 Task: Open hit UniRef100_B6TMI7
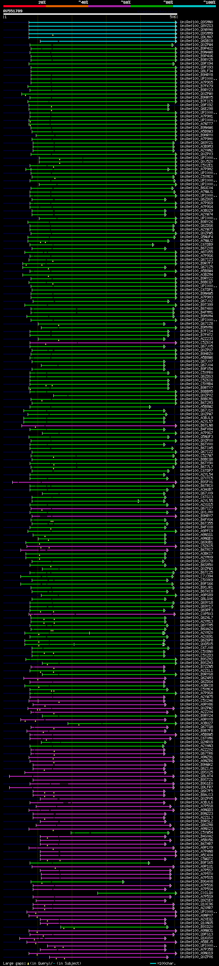pyautogui.click(x=196, y=550)
